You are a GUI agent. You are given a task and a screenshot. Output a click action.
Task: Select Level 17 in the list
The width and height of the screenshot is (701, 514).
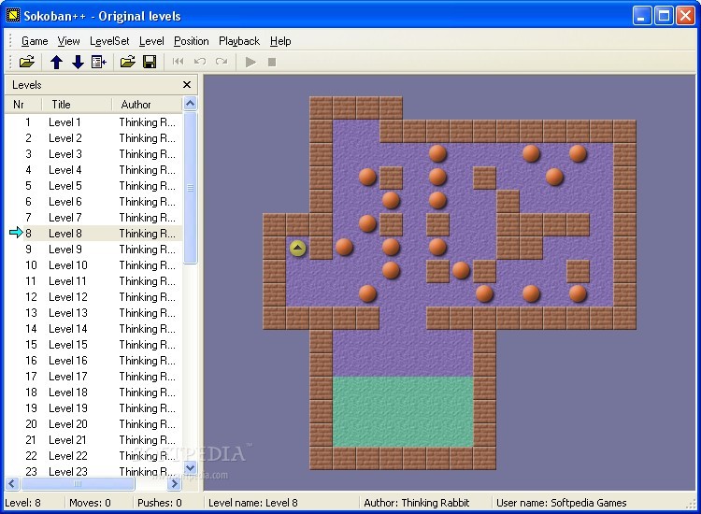pyautogui.click(x=93, y=376)
